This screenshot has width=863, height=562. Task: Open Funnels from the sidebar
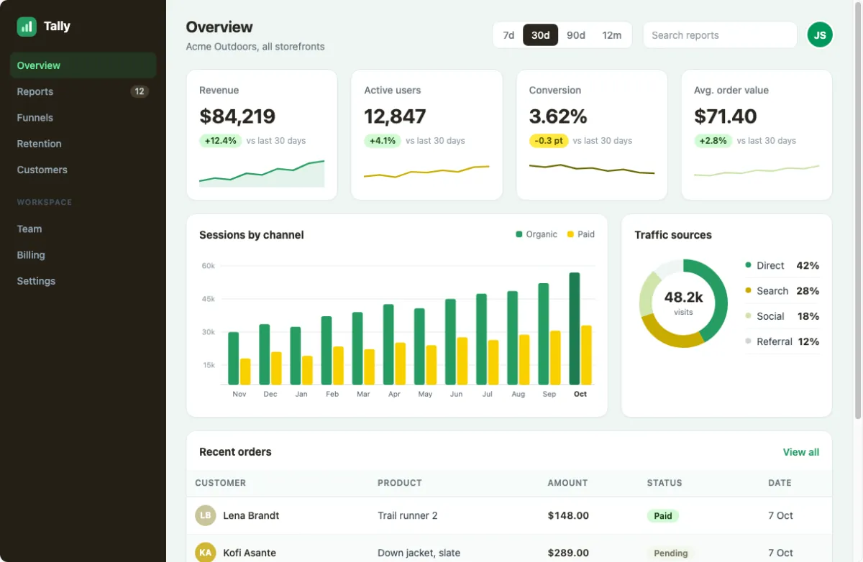pos(83,118)
